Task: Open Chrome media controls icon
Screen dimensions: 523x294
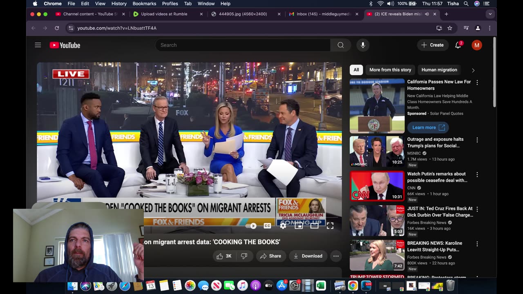Action: pyautogui.click(x=466, y=28)
